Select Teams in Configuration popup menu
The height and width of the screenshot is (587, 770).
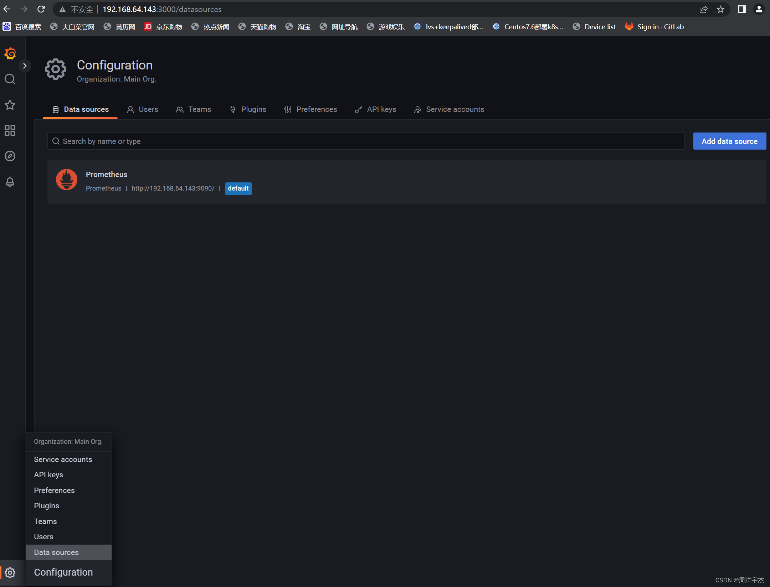[45, 521]
